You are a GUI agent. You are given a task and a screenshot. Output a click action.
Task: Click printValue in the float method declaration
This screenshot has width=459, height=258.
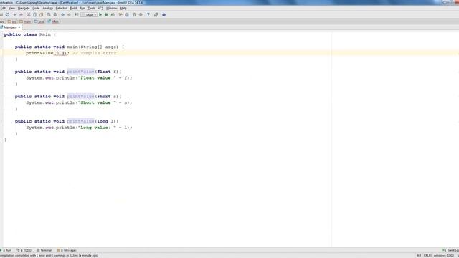(x=80, y=72)
